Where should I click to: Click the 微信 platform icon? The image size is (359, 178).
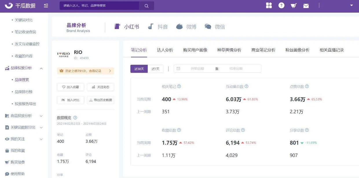[x=208, y=26]
